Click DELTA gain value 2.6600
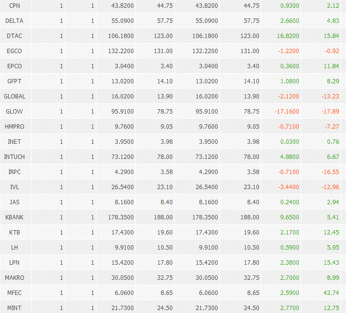 (x=290, y=21)
